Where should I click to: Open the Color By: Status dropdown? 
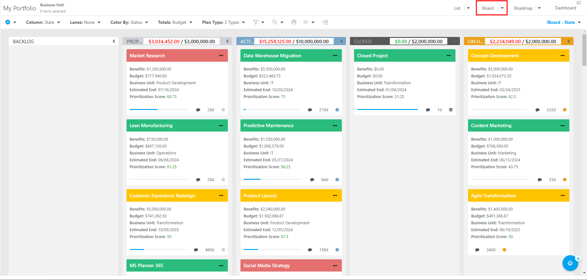(x=129, y=22)
